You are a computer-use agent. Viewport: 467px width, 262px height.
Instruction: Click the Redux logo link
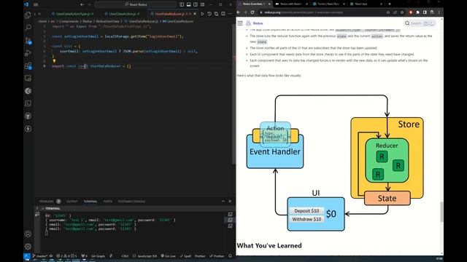[x=255, y=23]
